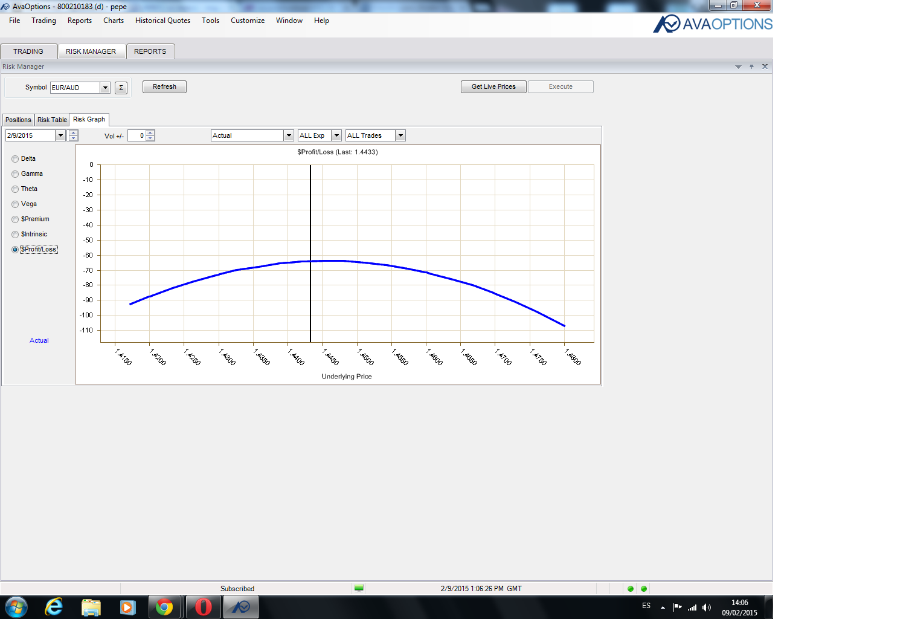Switch to the Positions tab
The image size is (906, 619).
pyautogui.click(x=18, y=120)
